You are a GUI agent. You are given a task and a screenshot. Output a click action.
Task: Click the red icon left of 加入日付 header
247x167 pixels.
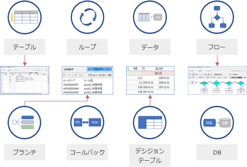pyautogui.click(x=144, y=69)
